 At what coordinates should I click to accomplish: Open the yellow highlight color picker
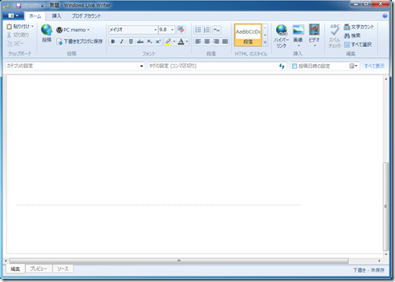pyautogui.click(x=174, y=42)
